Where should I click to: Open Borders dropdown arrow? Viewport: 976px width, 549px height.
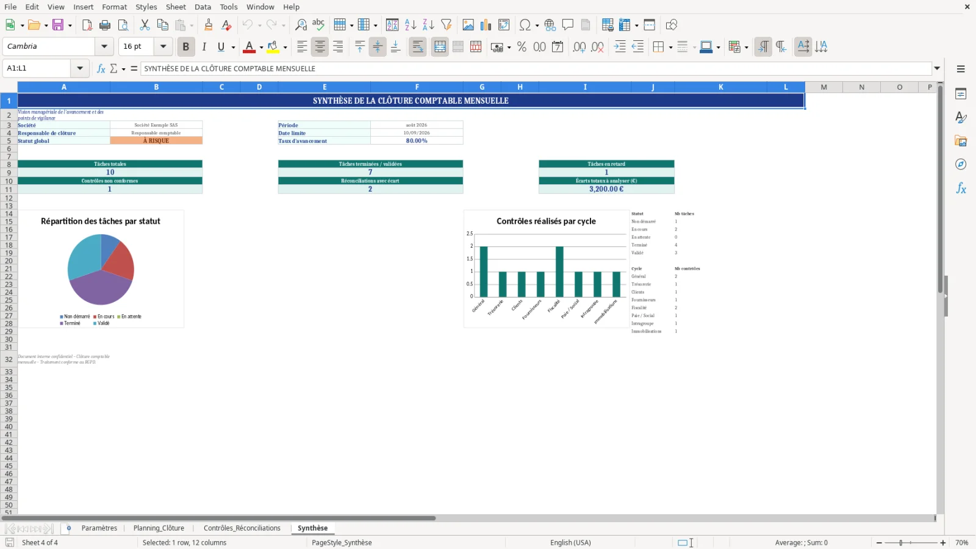click(670, 47)
